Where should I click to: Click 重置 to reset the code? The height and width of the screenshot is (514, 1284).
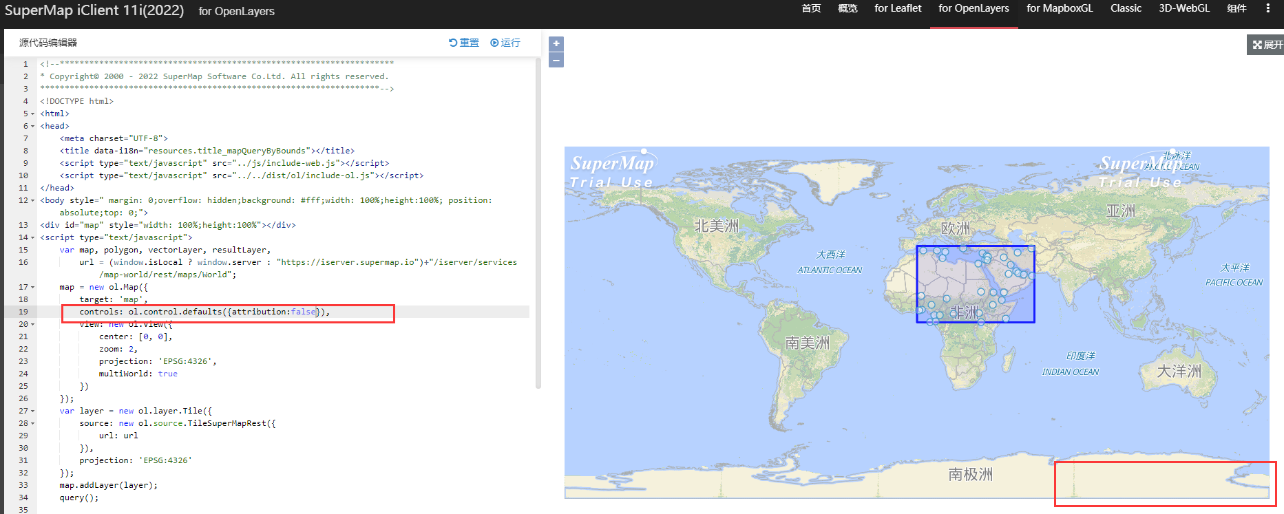click(x=464, y=43)
